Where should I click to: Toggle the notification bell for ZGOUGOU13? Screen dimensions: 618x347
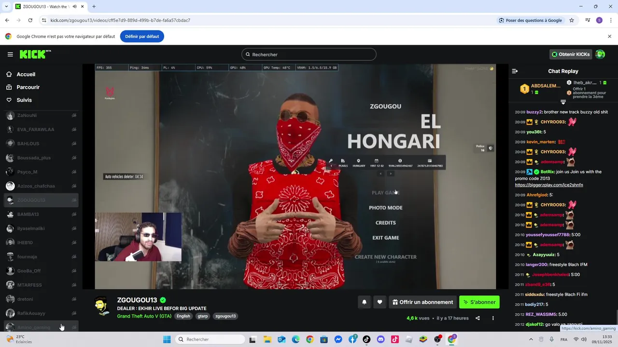pos(365,302)
